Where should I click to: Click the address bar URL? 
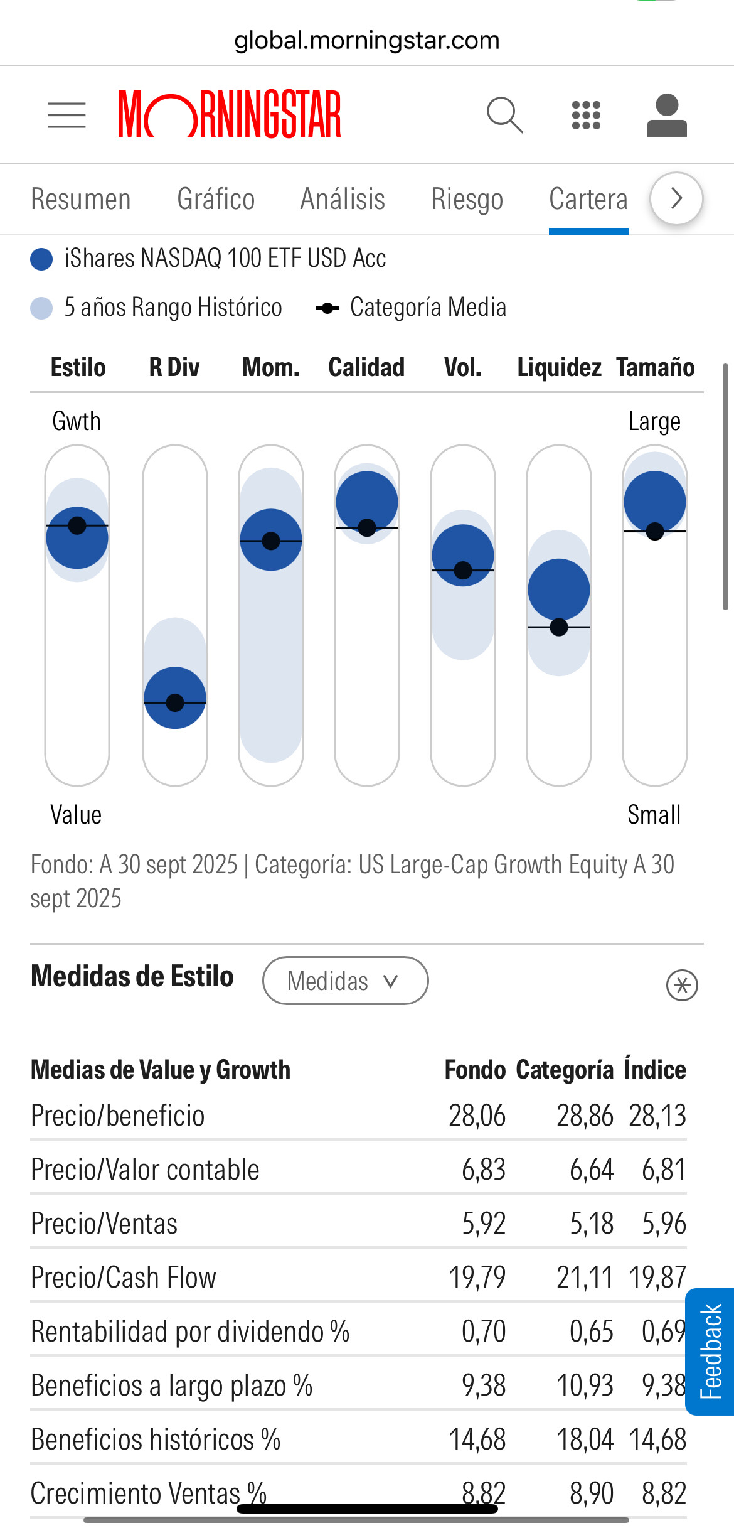(x=367, y=40)
